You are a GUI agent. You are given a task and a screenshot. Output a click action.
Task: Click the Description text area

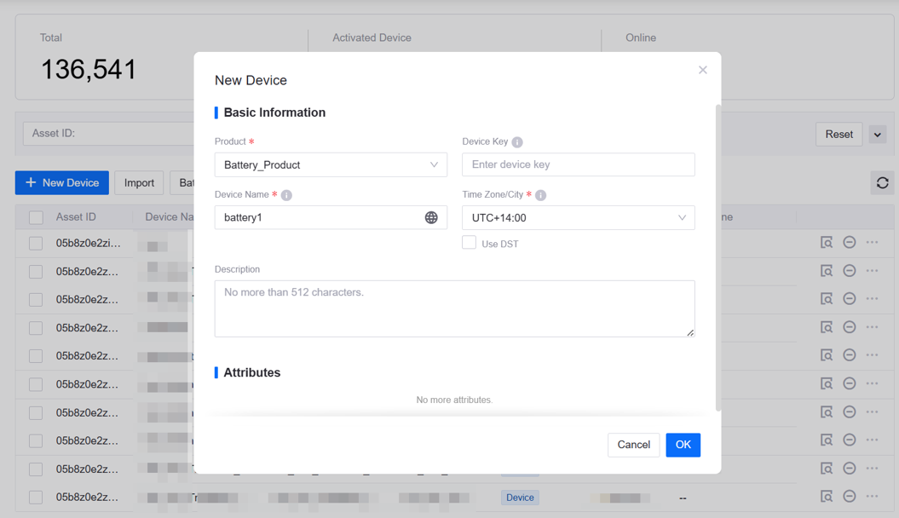point(454,308)
